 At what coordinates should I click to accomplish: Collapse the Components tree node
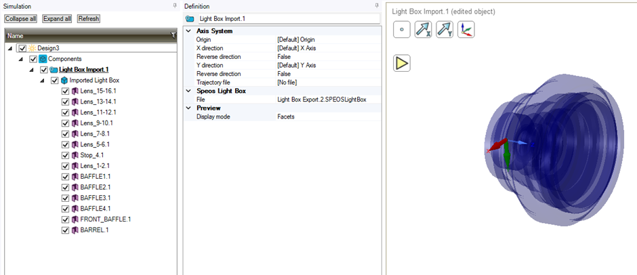pos(21,60)
